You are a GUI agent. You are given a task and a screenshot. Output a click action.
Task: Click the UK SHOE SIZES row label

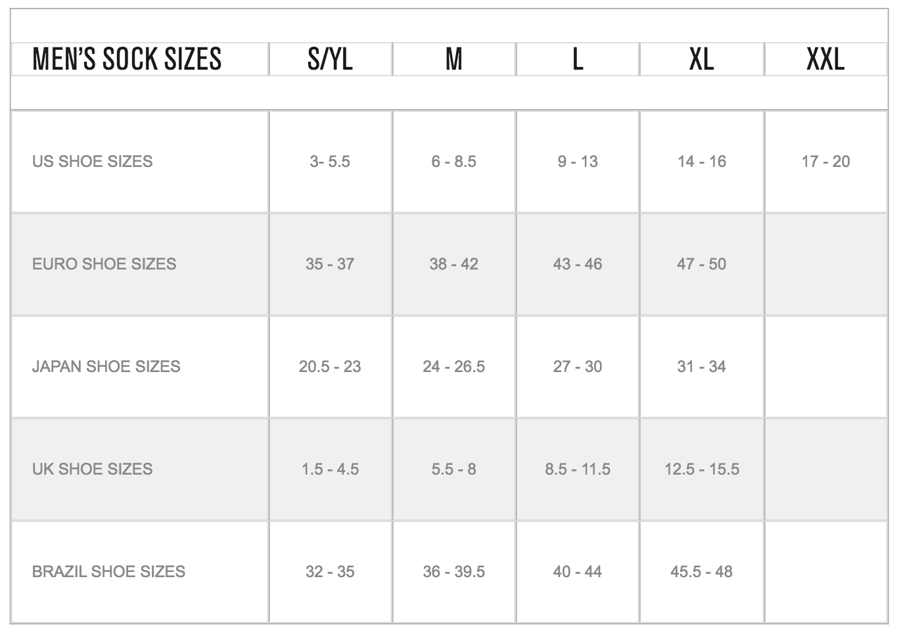coord(92,469)
